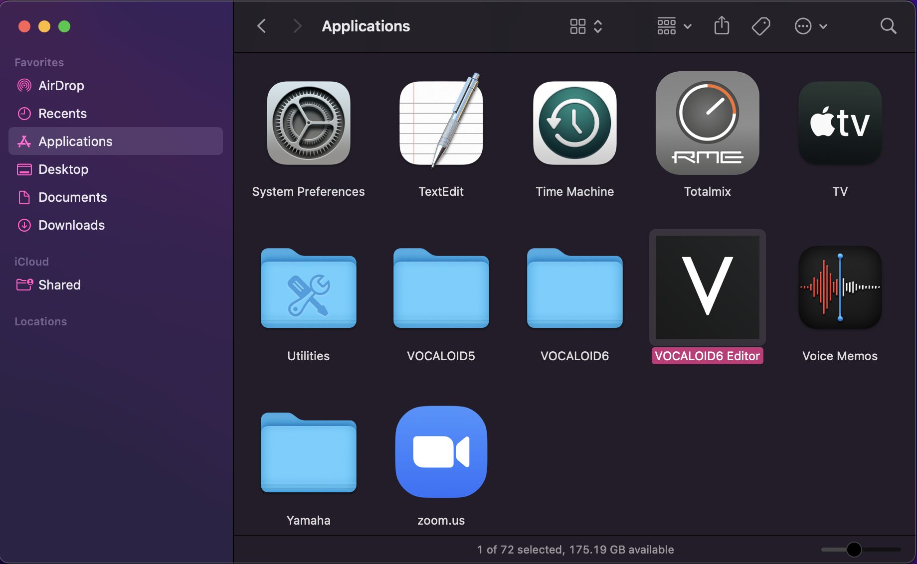Open the view layout dropdown
This screenshot has width=917, height=564.
click(585, 26)
